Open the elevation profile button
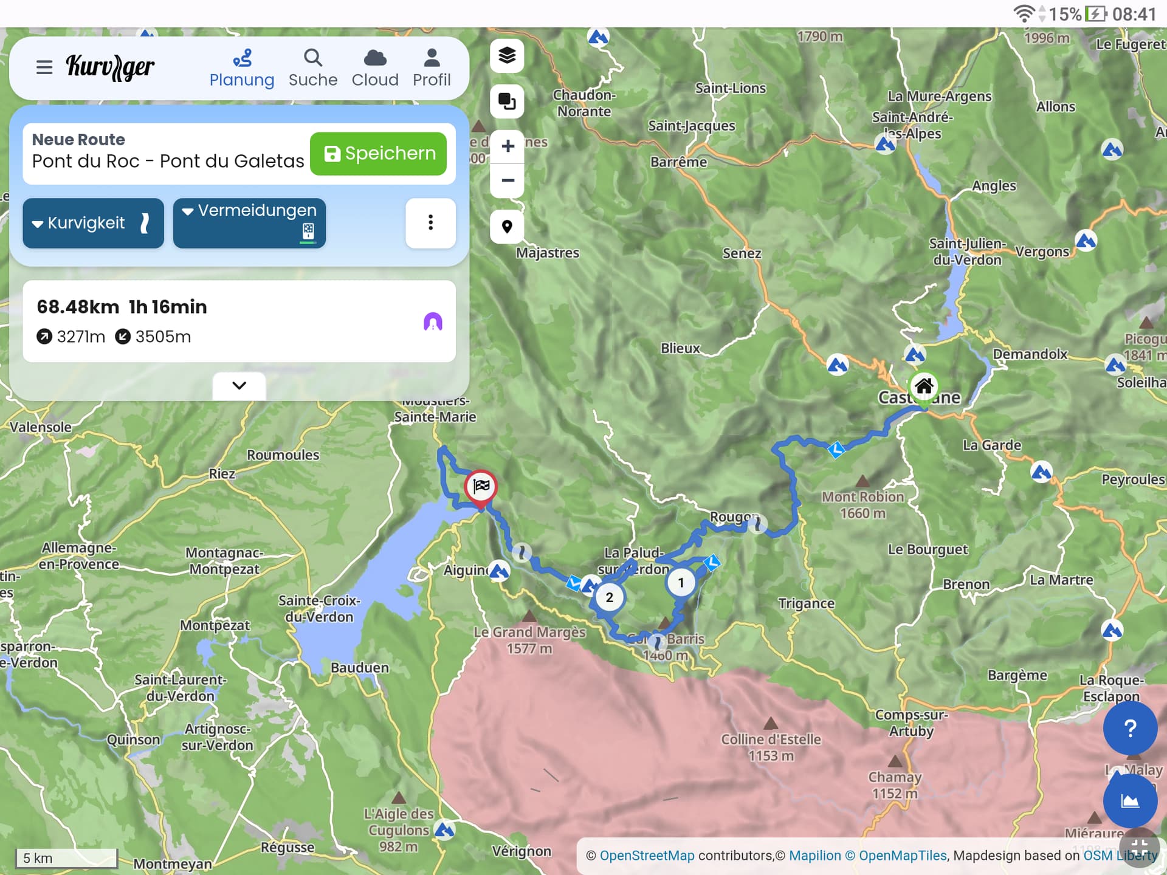Viewport: 1167px width, 875px height. coord(1129,801)
